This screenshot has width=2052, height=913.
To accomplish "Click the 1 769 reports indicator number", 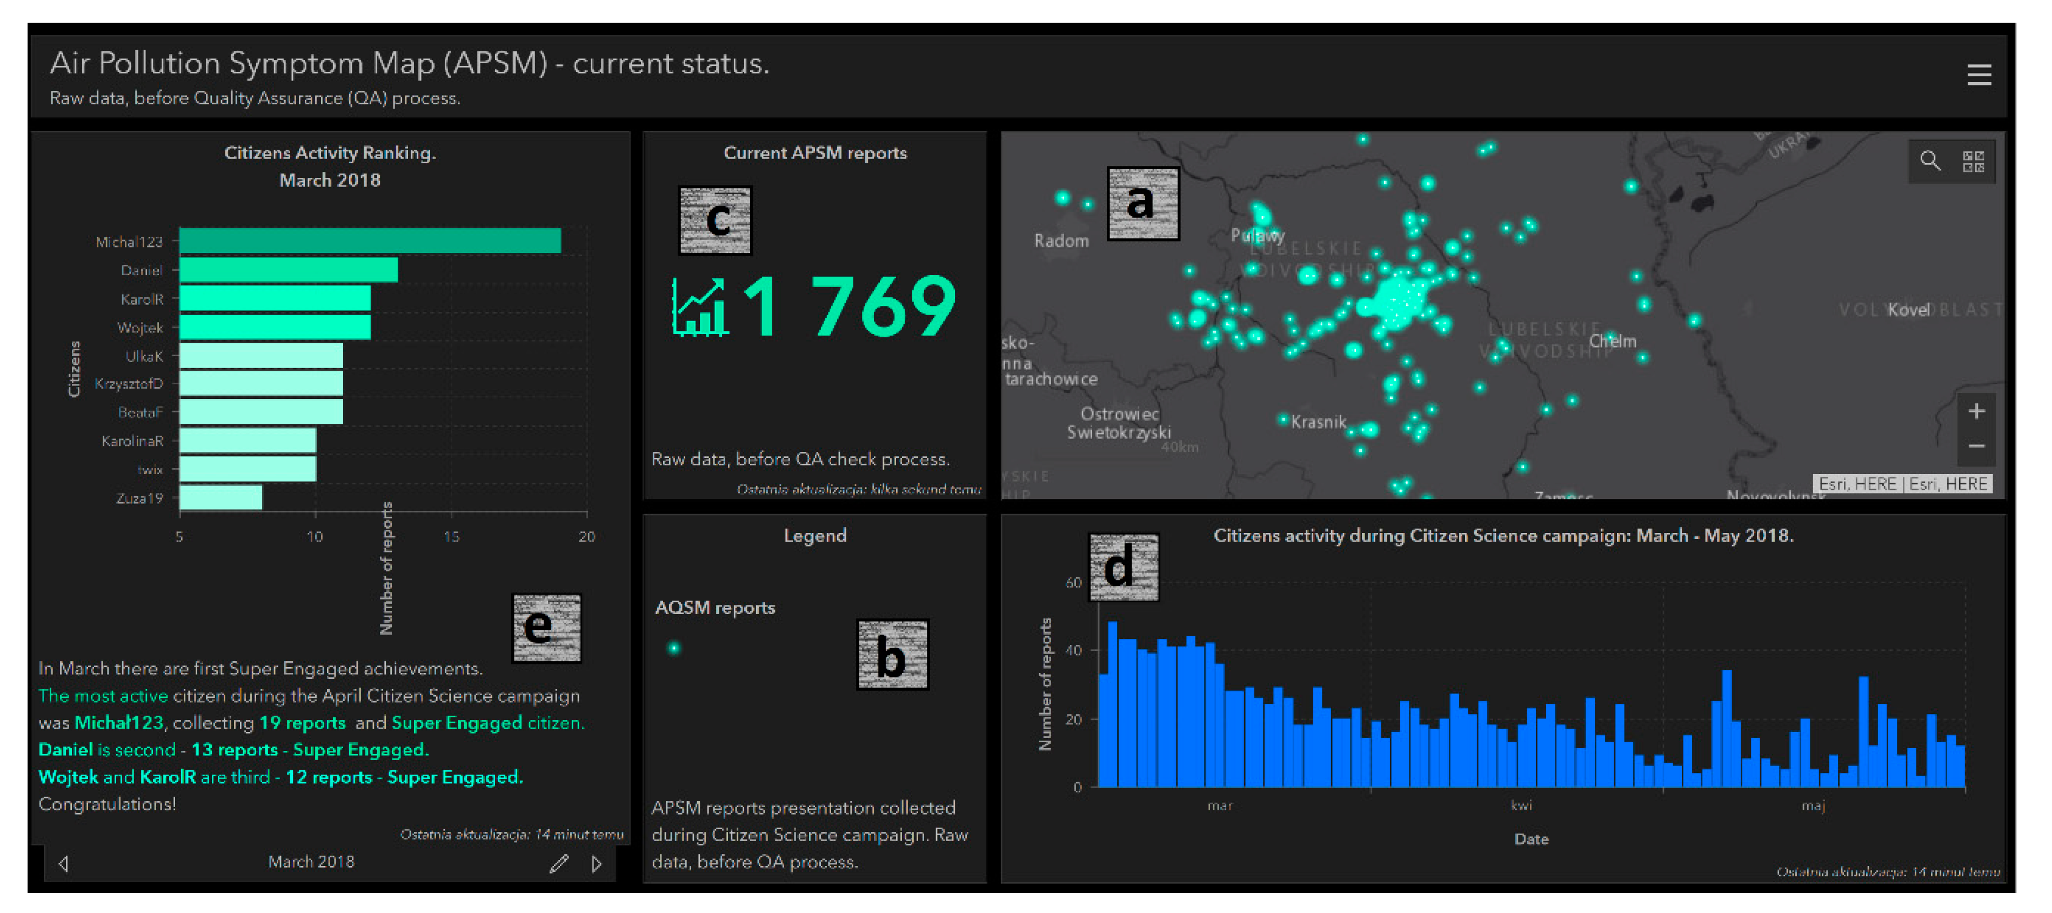I will click(x=848, y=306).
